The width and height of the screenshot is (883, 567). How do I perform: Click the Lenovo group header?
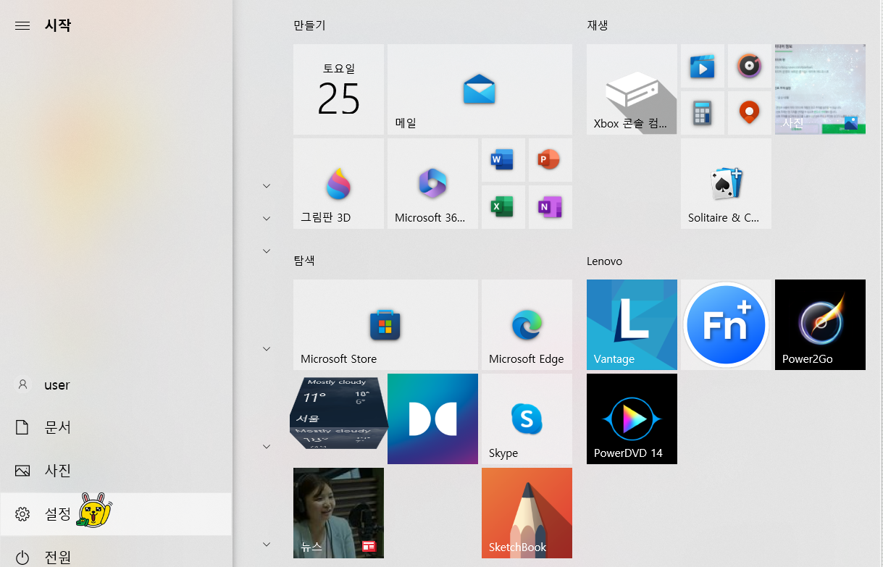tap(605, 261)
